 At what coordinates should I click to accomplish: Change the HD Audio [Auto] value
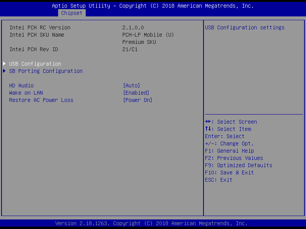pos(132,85)
